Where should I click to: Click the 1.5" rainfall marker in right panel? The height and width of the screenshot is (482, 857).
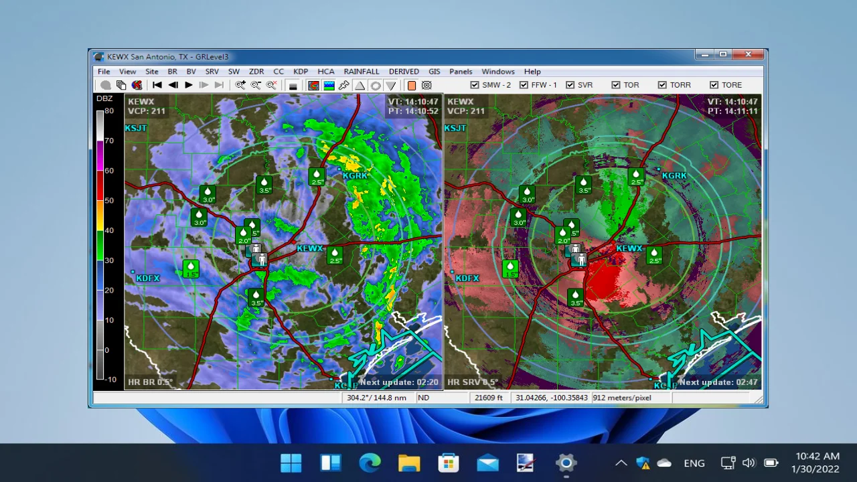510,269
